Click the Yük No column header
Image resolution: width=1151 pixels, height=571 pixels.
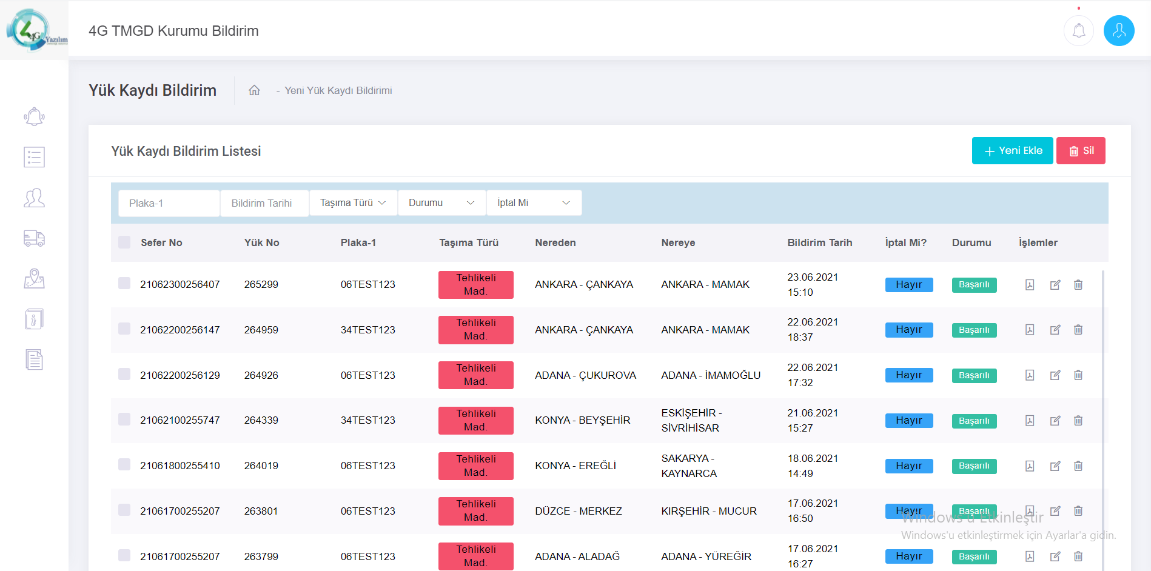pyautogui.click(x=262, y=242)
